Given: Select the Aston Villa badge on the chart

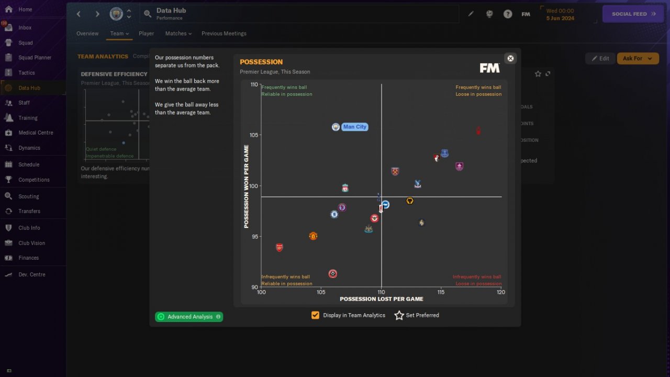Looking at the screenshot, I should point(342,207).
